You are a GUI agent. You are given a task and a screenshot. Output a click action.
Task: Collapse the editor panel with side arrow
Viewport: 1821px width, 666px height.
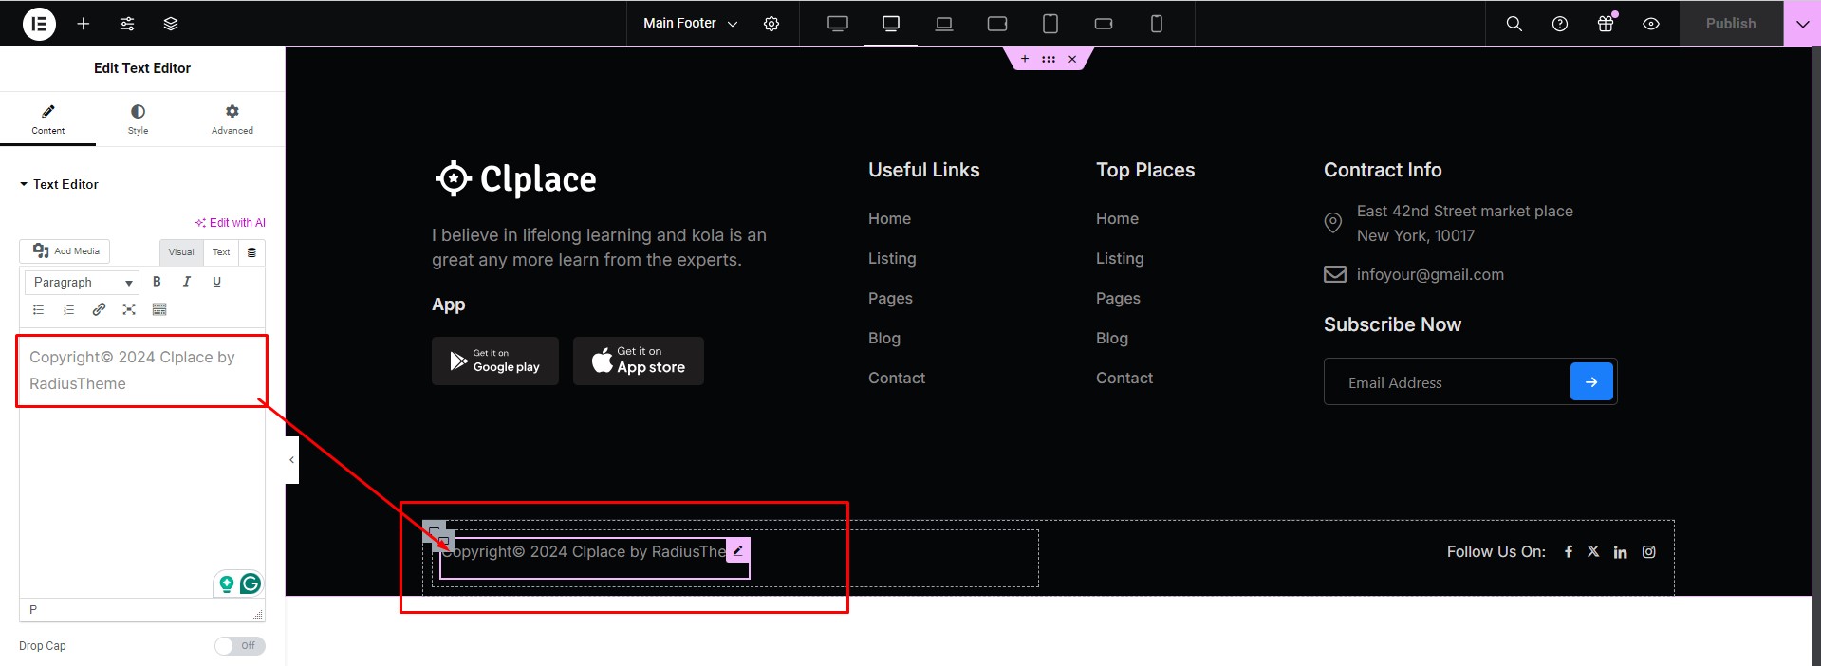[292, 460]
